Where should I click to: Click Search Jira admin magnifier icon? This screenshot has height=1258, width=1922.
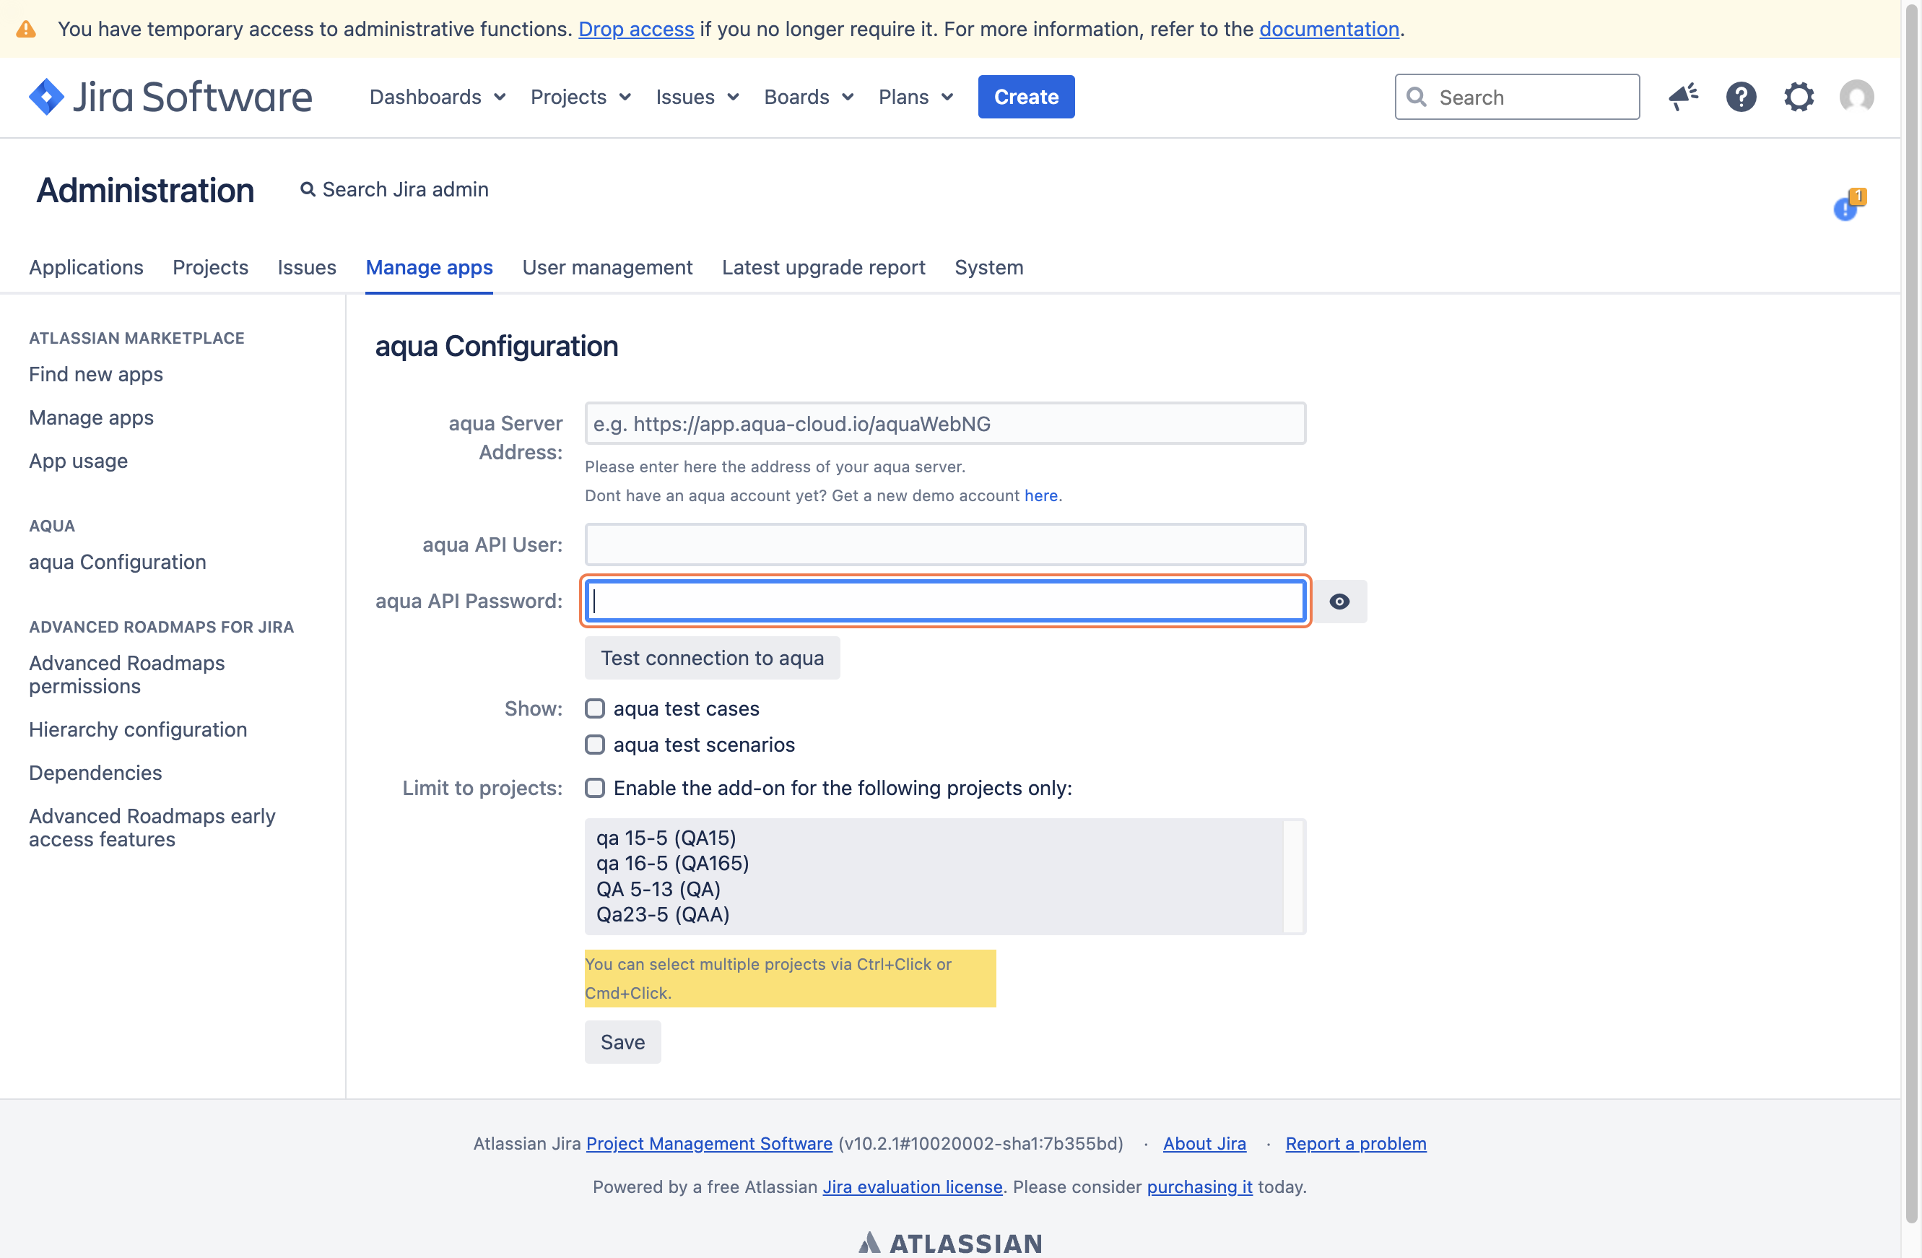(307, 189)
